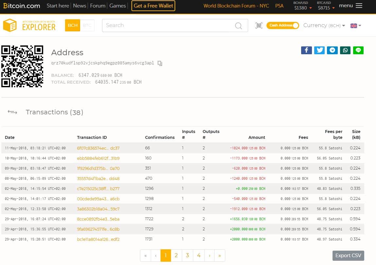Image resolution: width=376 pixels, height=265 pixels.
Task: Select the BCH chain button
Action: pos(73,25)
